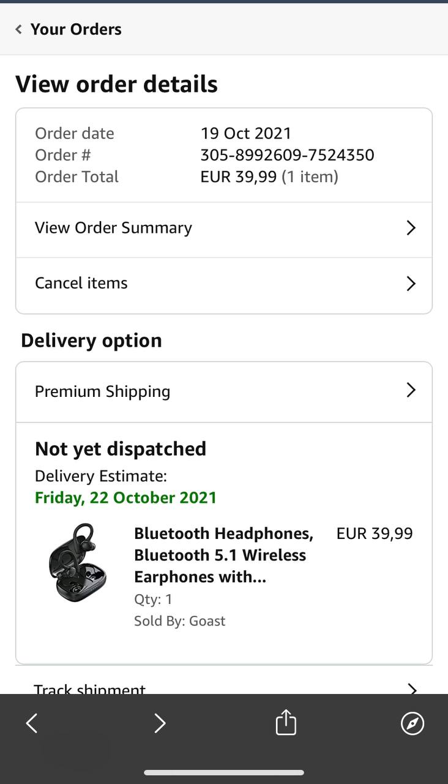Viewport: 448px width, 784px height.
Task: Open the share sheet icon
Action: [x=286, y=723]
